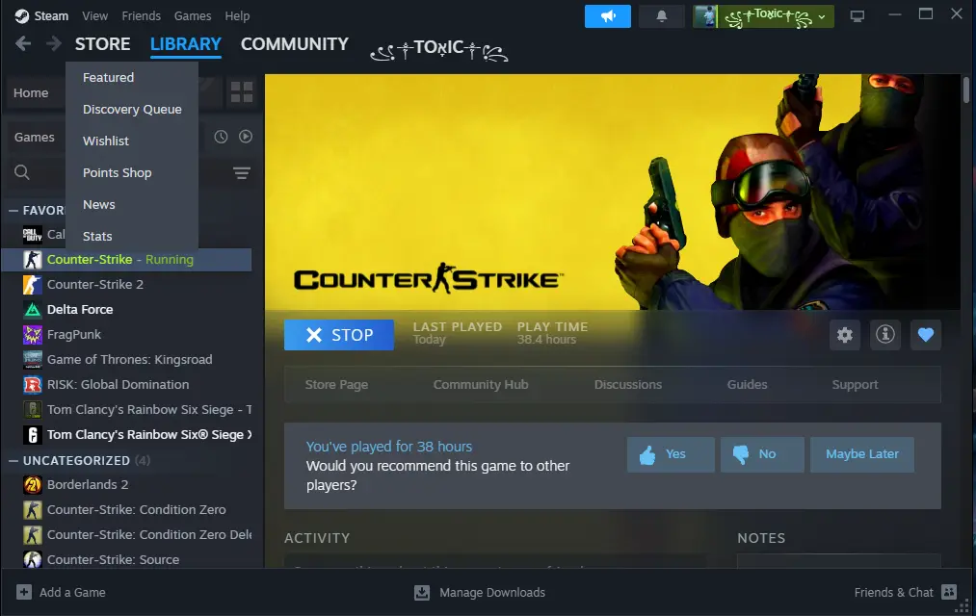Open the Guides link
Image resolution: width=976 pixels, height=616 pixels.
coord(747,385)
